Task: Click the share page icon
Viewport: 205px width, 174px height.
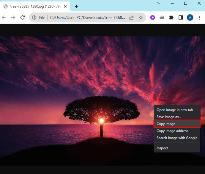Action: (x=131, y=17)
